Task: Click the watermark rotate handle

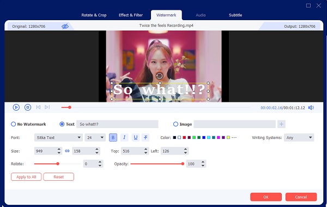Action: tap(159, 76)
